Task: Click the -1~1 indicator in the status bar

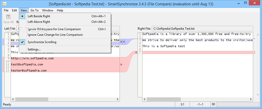Action: 200,104
